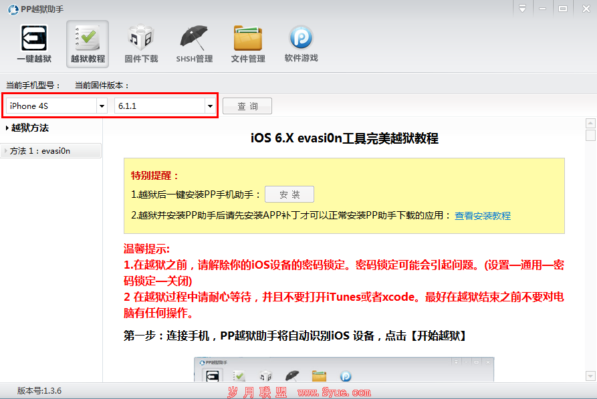Collapse the 越狱方法 section
The image size is (597, 399).
27,128
